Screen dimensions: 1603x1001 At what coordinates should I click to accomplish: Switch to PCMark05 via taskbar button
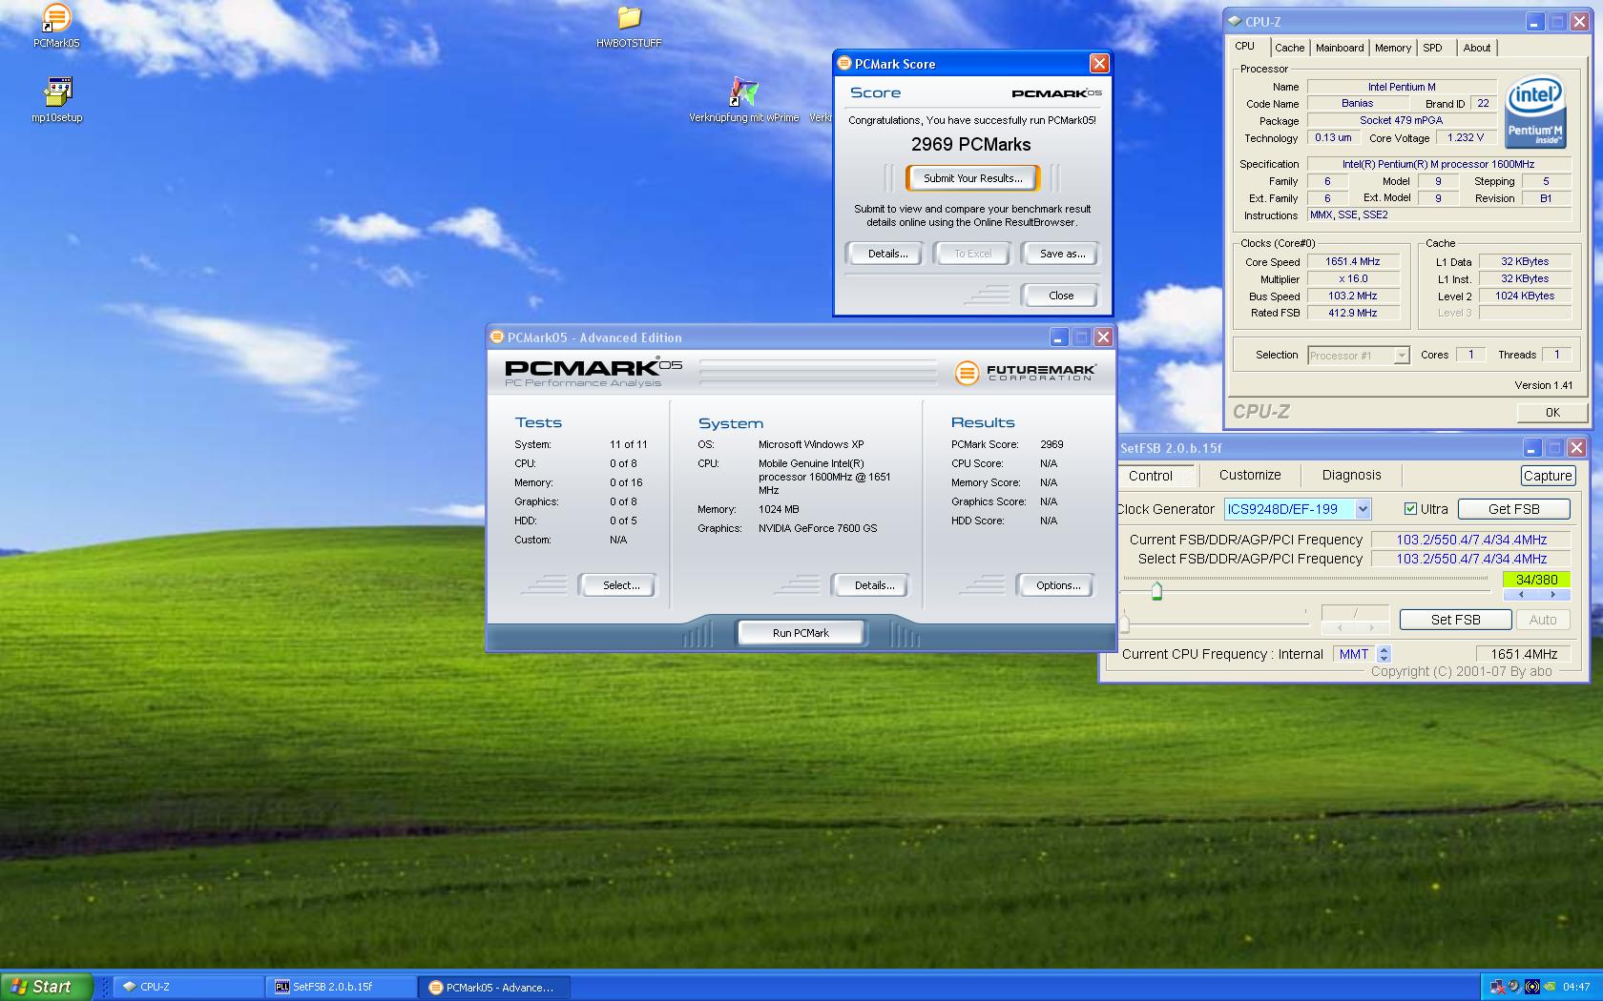pos(494,987)
